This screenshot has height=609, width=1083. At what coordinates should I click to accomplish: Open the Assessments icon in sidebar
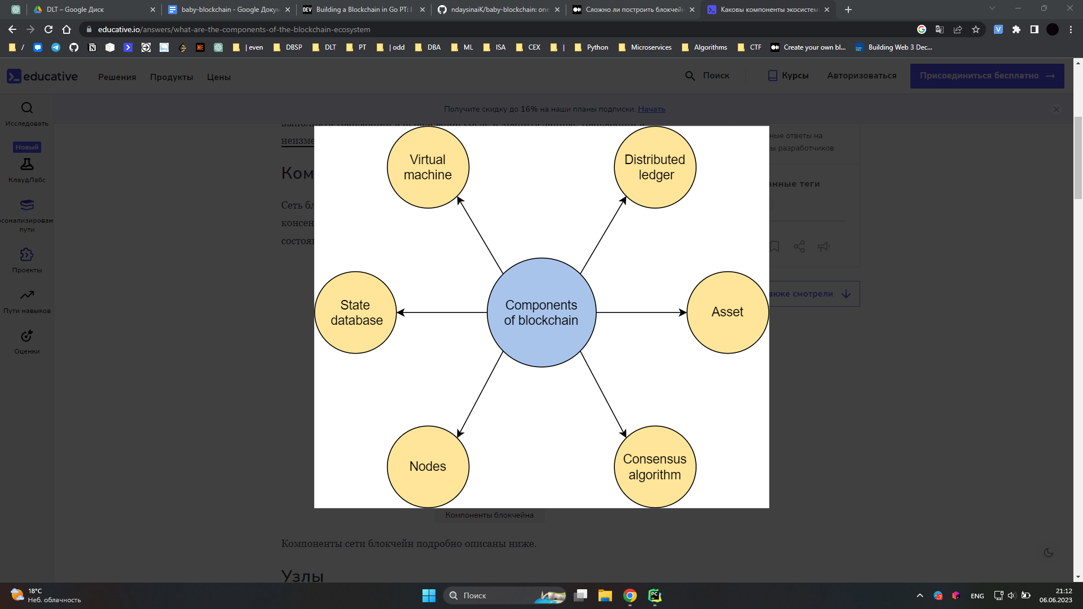27,336
